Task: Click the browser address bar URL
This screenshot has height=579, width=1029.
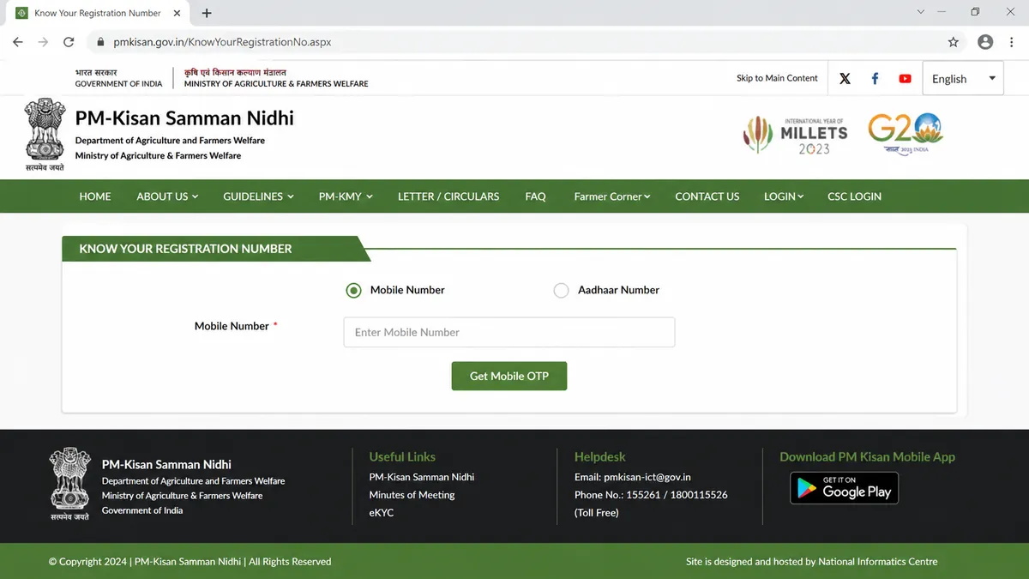Action: pyautogui.click(x=222, y=42)
